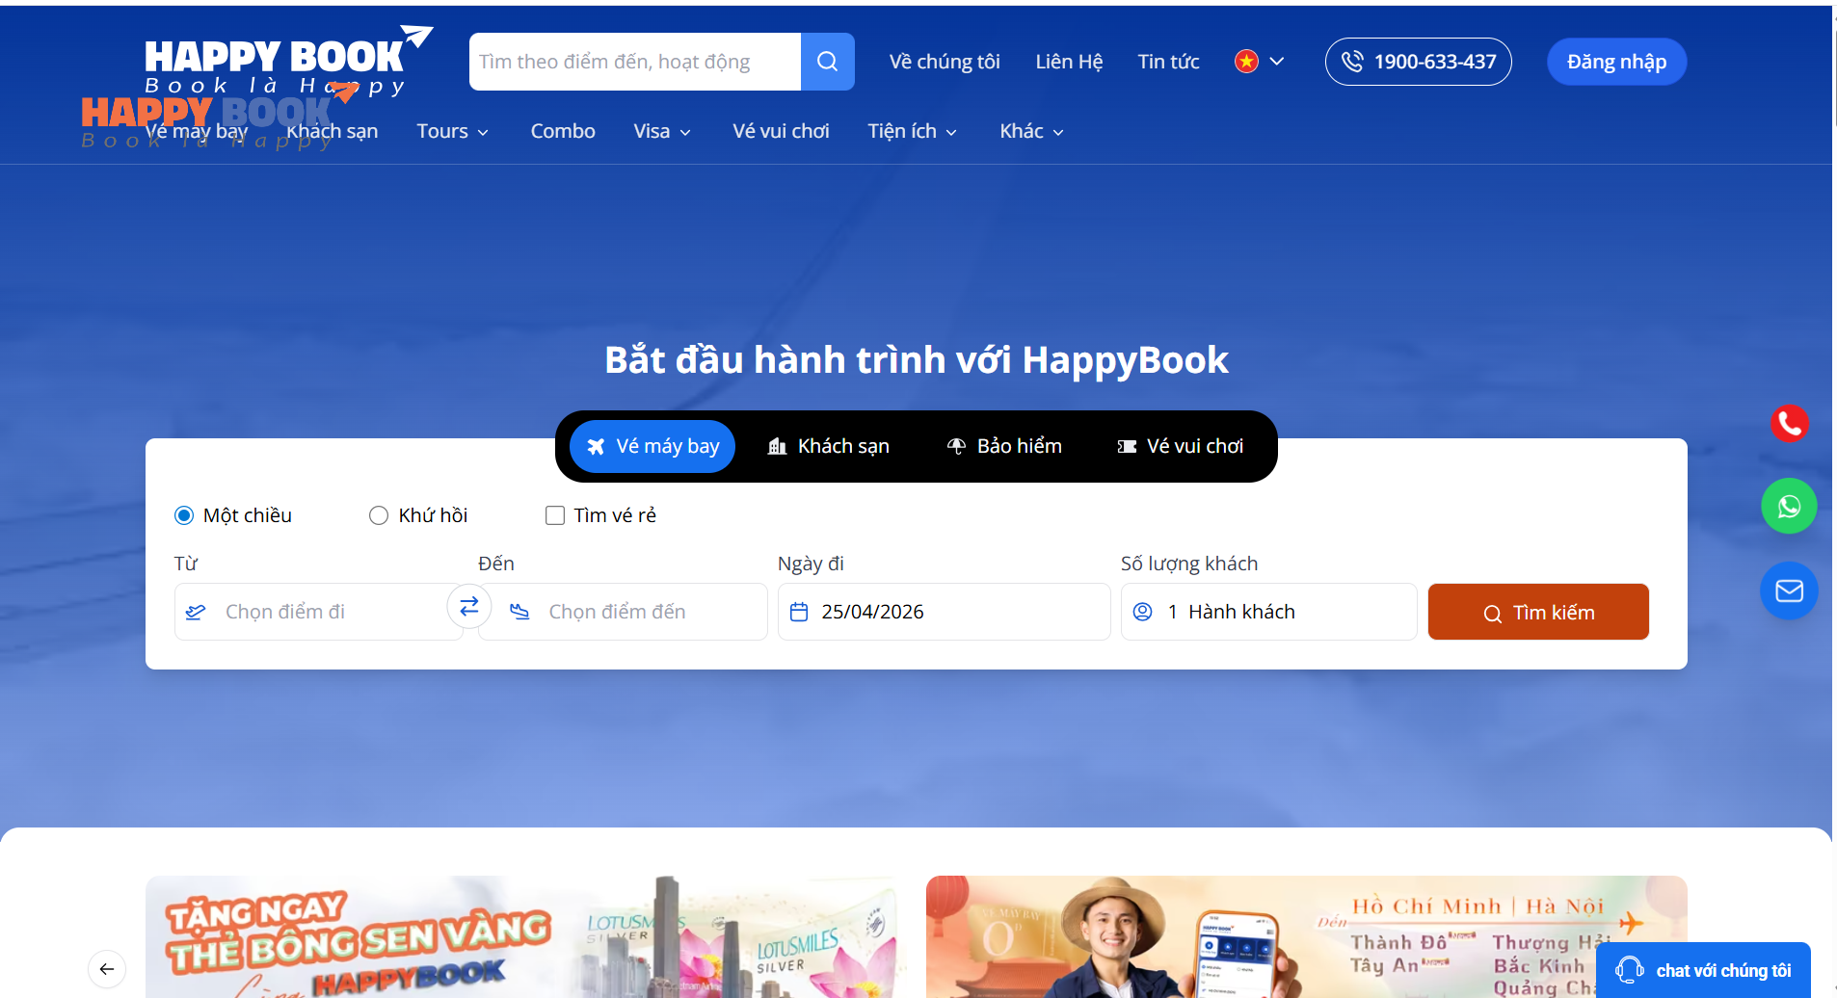Select the Một chiều option

[183, 515]
